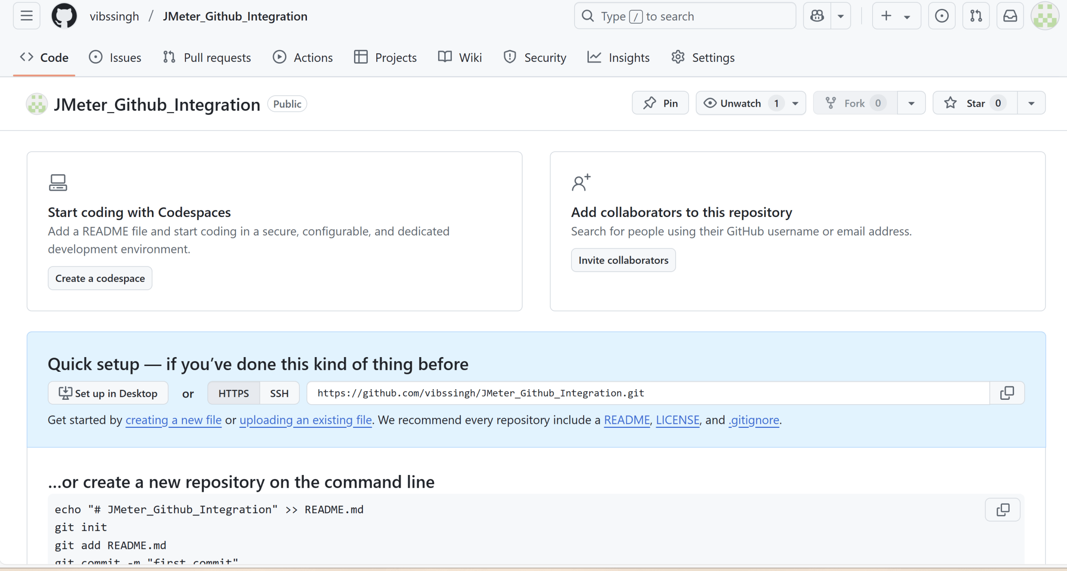Expand the Unwatch notifications dropdown
The image size is (1067, 571).
tap(795, 103)
